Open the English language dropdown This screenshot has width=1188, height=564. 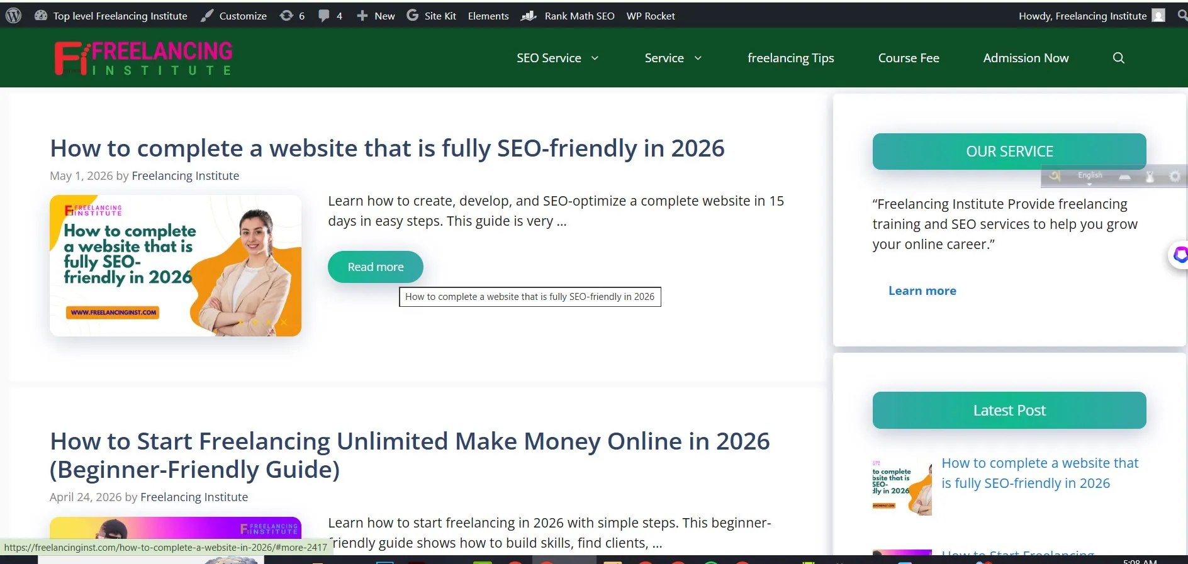pos(1090,176)
